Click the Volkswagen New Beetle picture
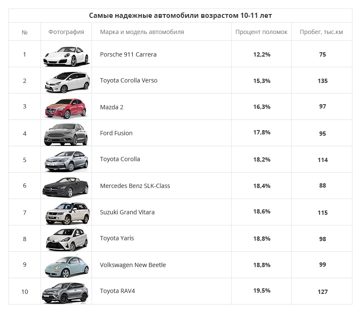Viewport: 361px width, 313px height. 66,266
